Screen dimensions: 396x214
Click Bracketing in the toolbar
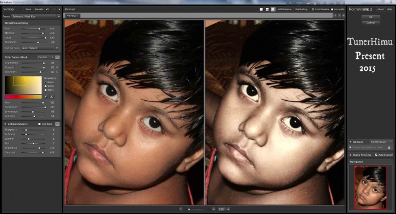click(x=302, y=10)
